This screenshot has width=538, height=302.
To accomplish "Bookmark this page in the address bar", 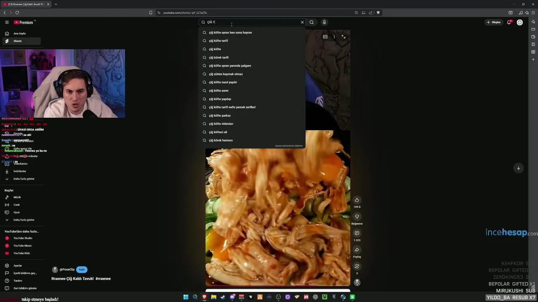I will [x=150, y=13].
